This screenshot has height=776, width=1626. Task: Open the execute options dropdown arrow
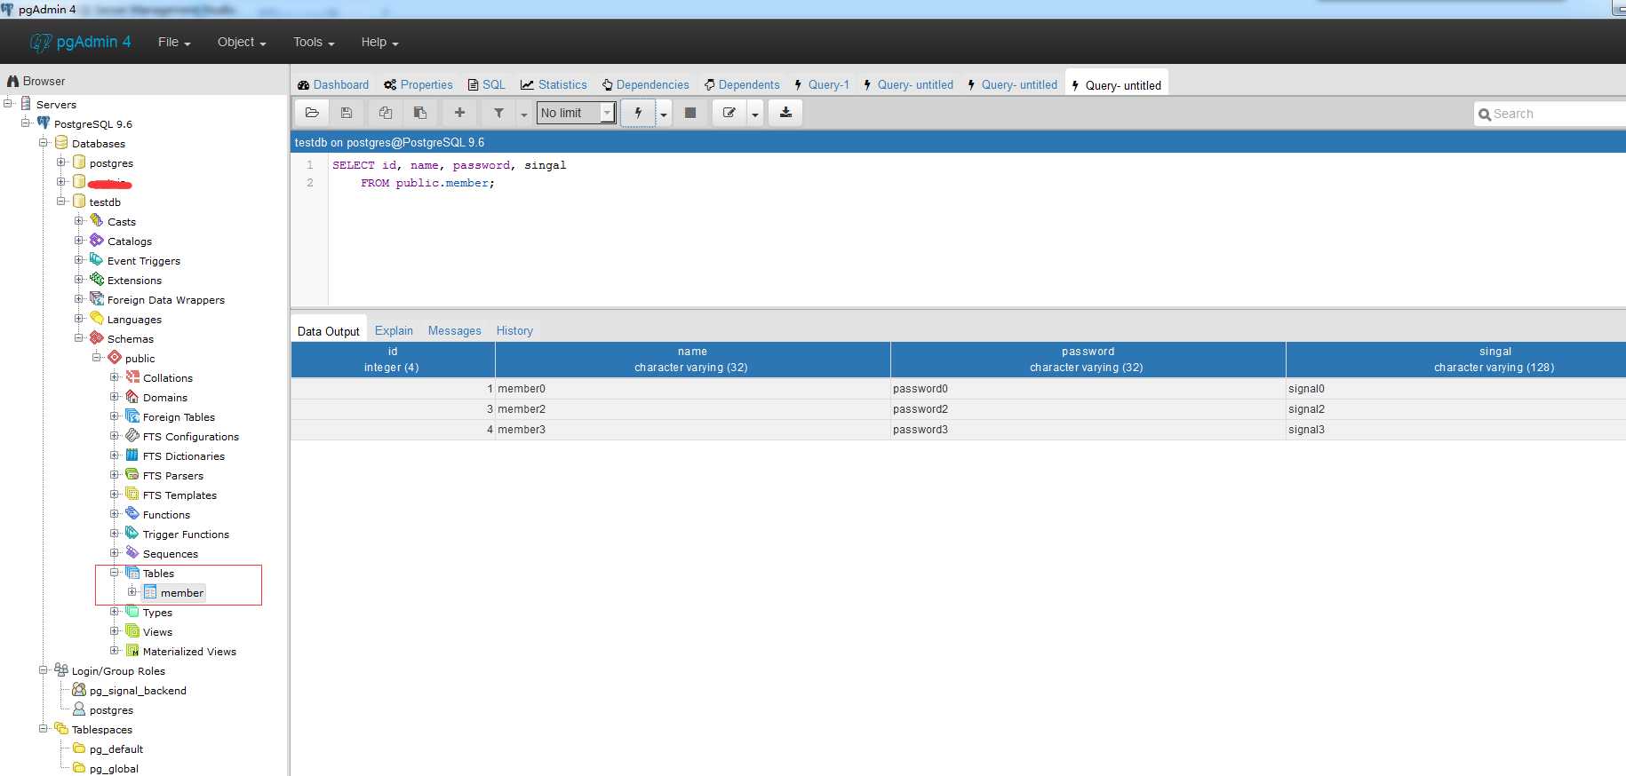click(x=664, y=114)
